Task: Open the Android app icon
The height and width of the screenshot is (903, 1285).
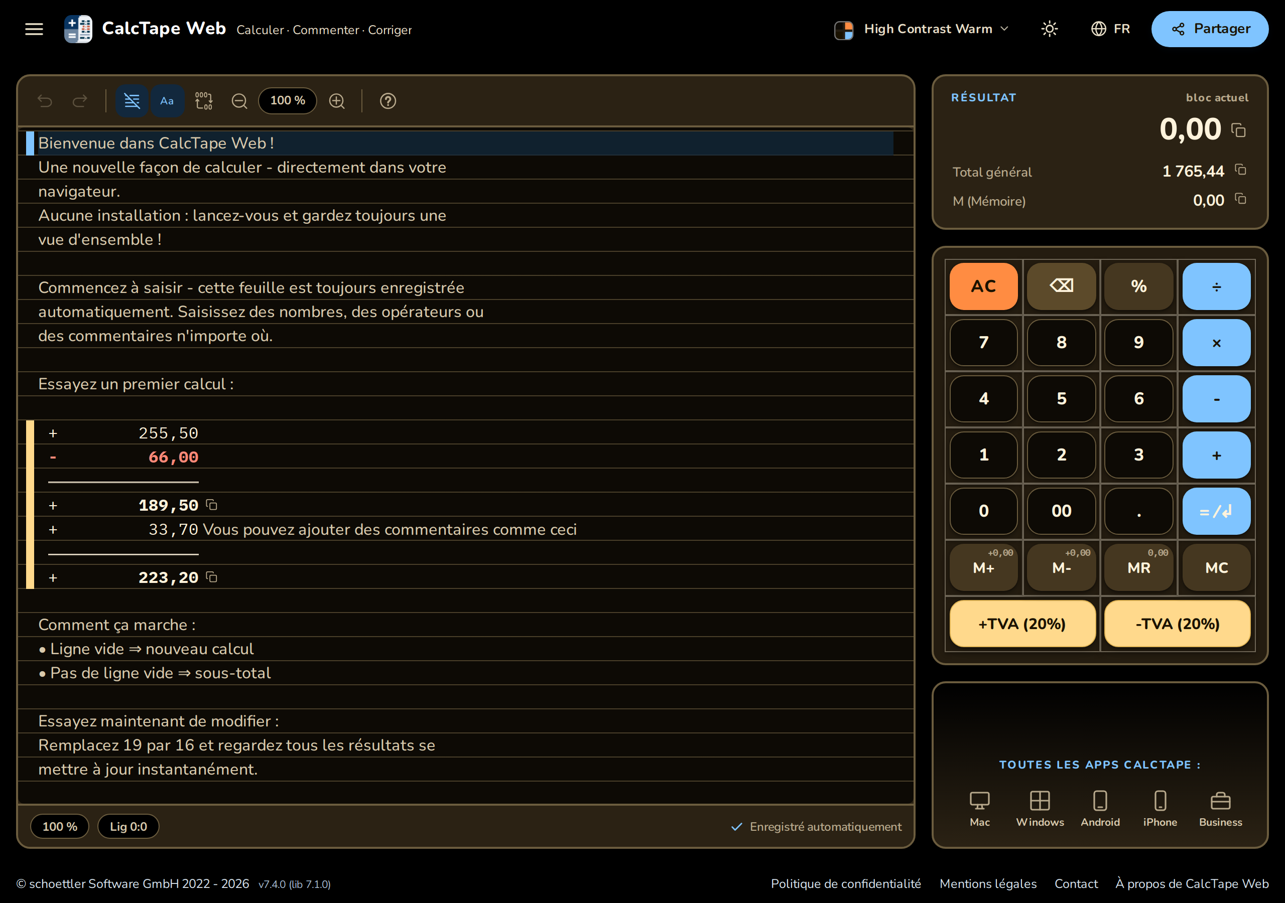Action: pyautogui.click(x=1100, y=809)
